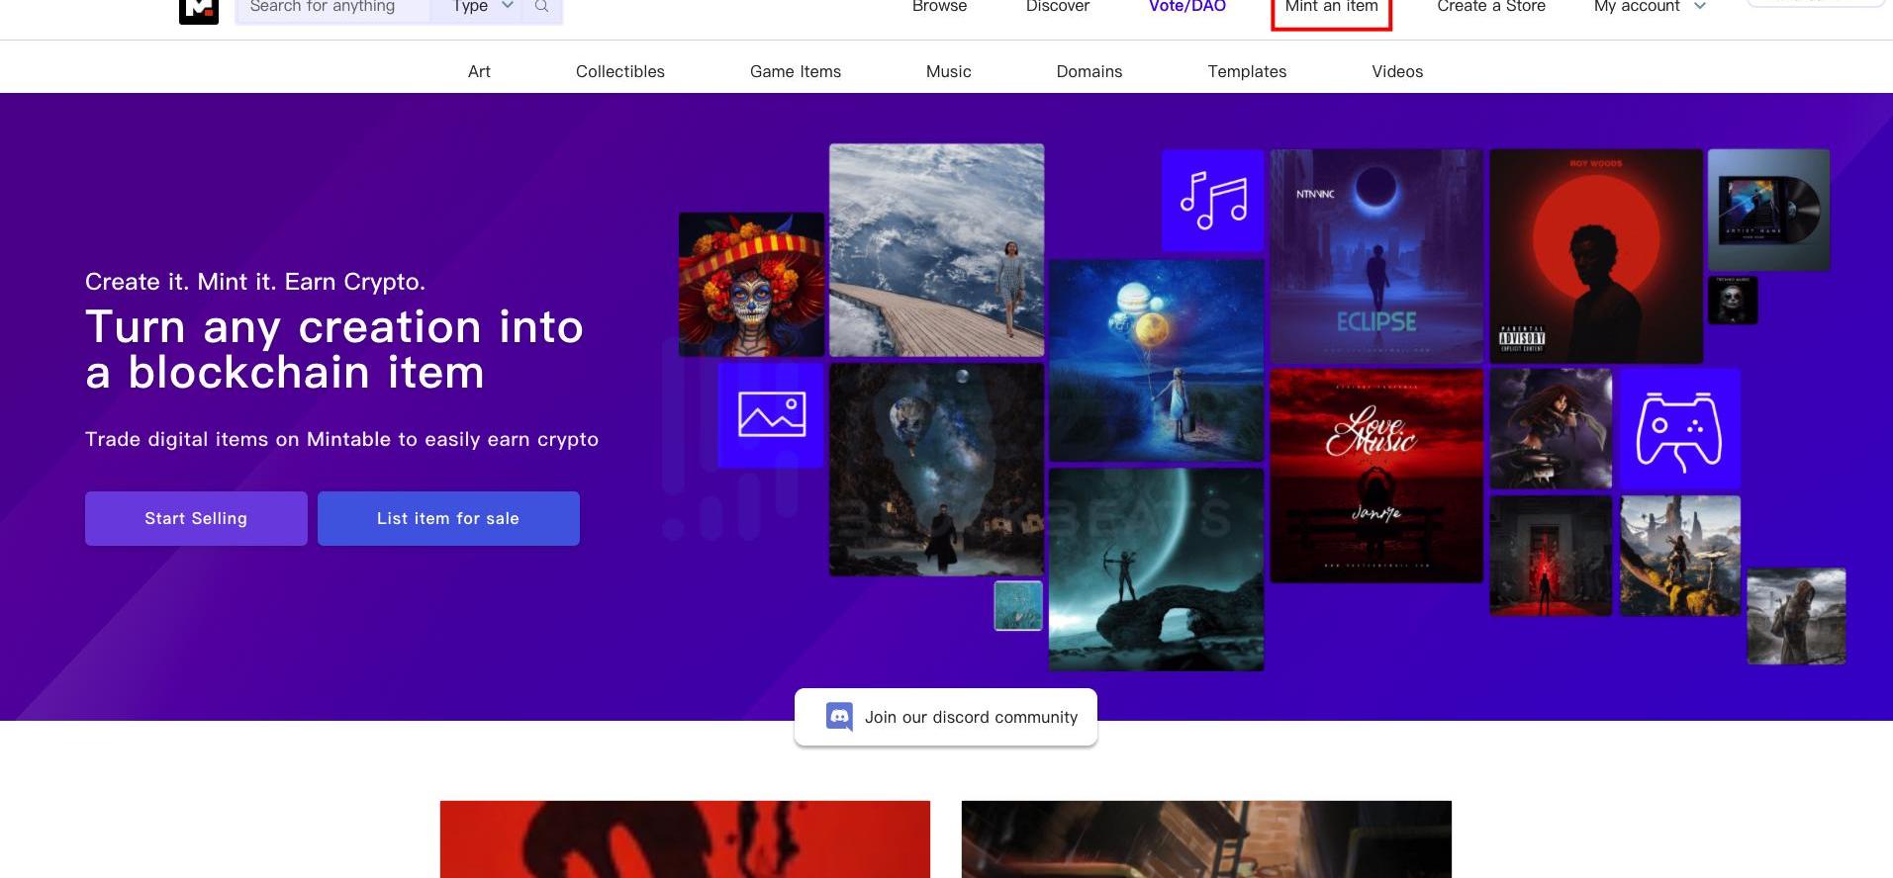Go to Vote/DAO page
The height and width of the screenshot is (878, 1893).
(1186, 7)
